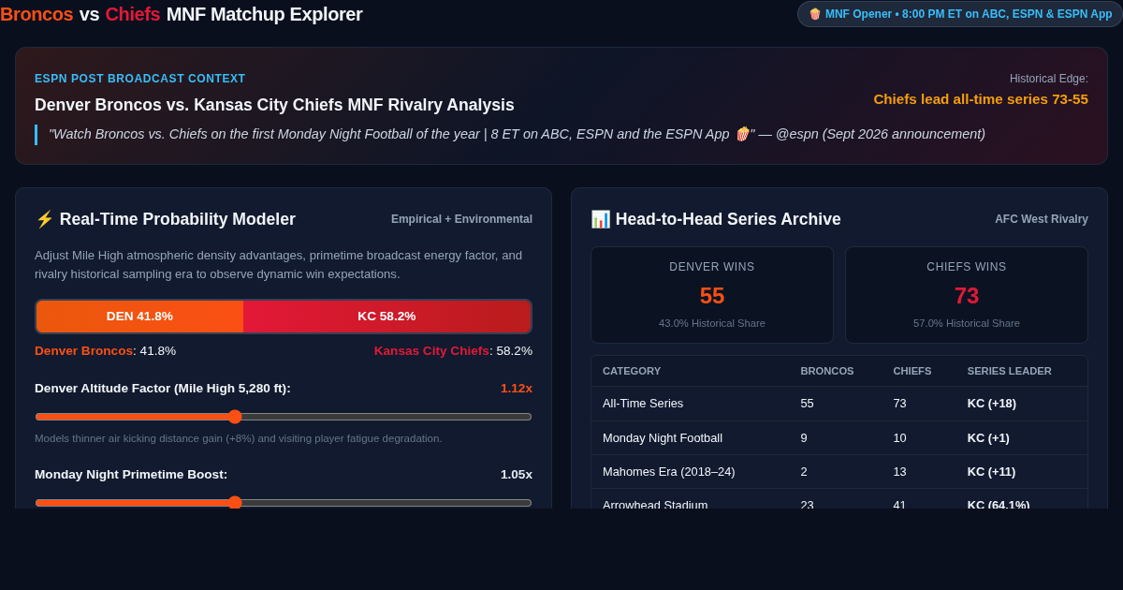Image resolution: width=1123 pixels, height=590 pixels.
Task: Select the Mahomes Era (2018–24) row label
Action: pyautogui.click(x=669, y=472)
